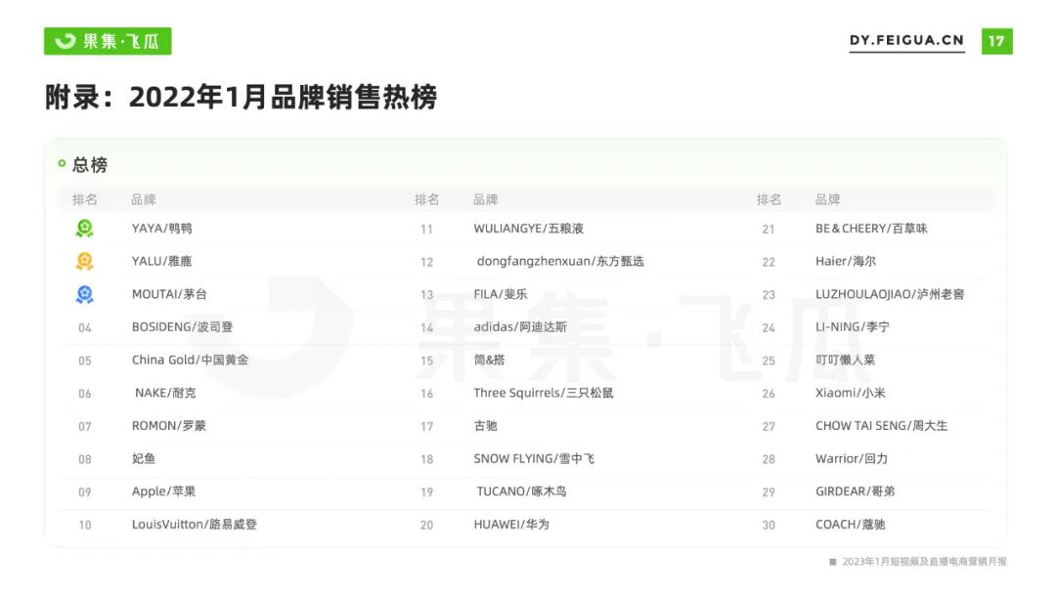Select the Warrior/回力 brand entry

[852, 459]
